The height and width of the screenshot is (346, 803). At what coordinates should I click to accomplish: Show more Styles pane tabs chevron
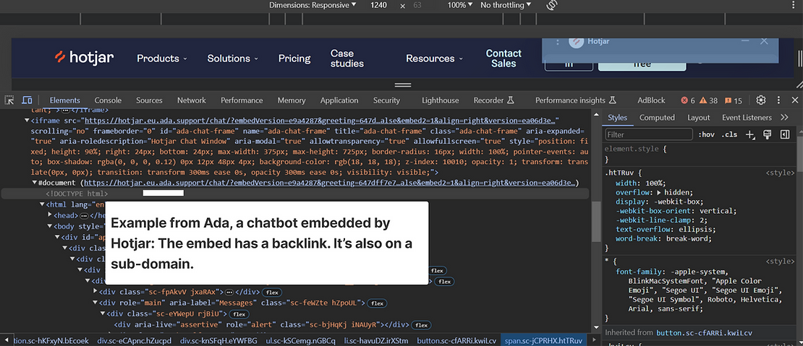pyautogui.click(x=785, y=118)
